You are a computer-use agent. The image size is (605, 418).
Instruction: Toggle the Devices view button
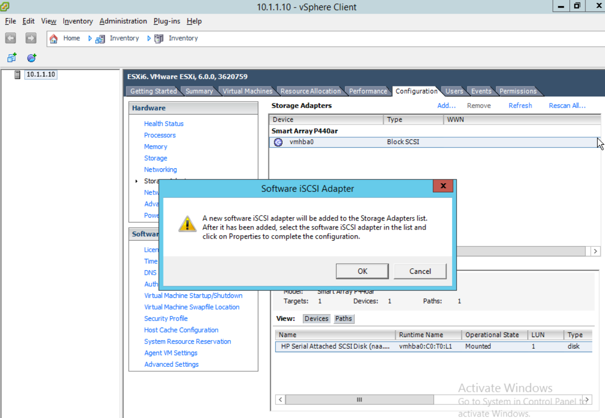pos(316,318)
